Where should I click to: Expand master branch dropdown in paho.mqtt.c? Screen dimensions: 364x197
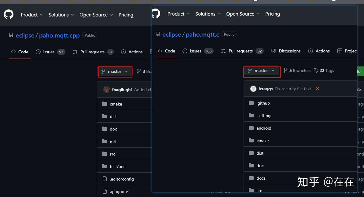(x=261, y=71)
